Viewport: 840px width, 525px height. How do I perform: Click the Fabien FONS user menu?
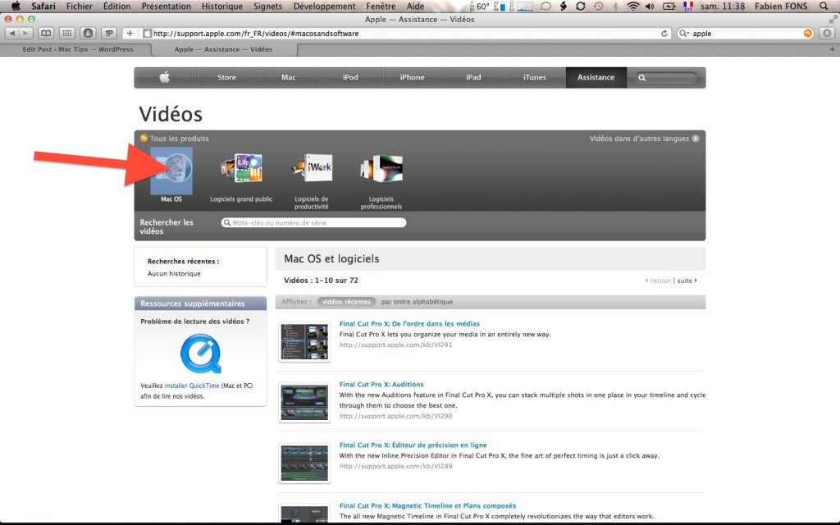[x=781, y=7]
